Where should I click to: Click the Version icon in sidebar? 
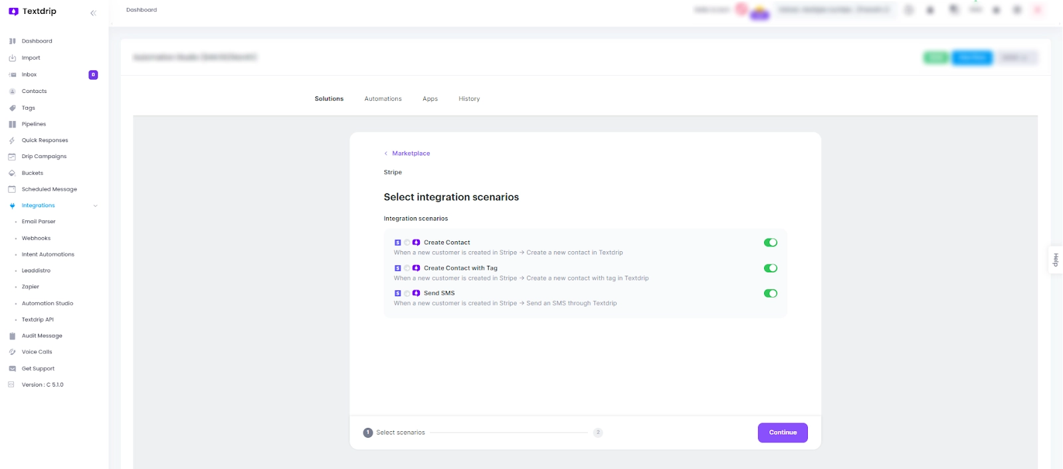coord(11,385)
